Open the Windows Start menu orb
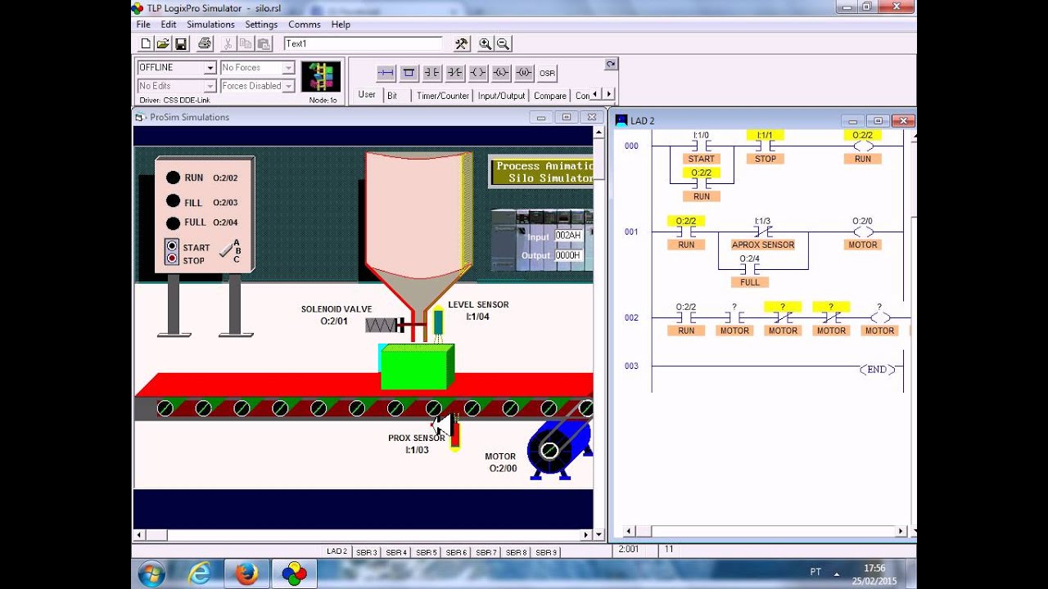 coord(151,574)
